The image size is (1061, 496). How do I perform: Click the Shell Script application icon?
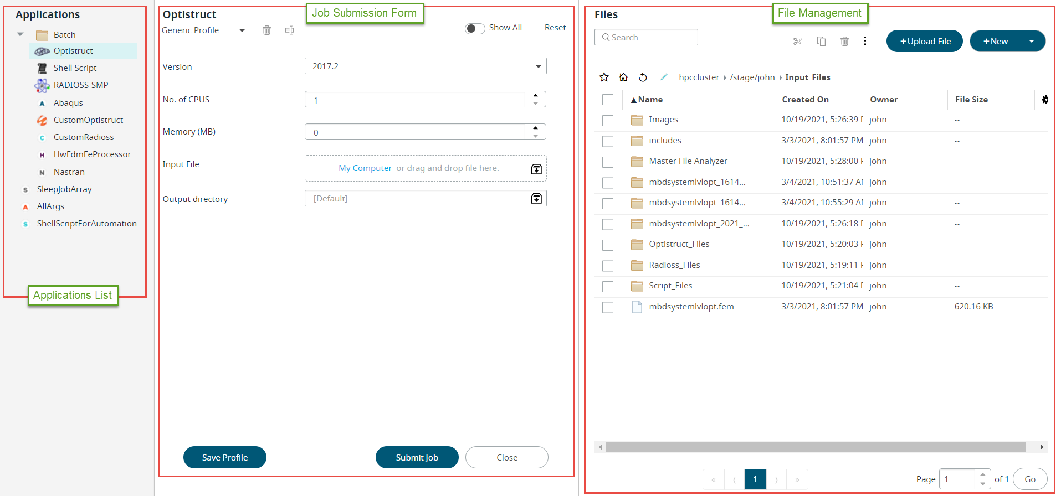[x=42, y=68]
